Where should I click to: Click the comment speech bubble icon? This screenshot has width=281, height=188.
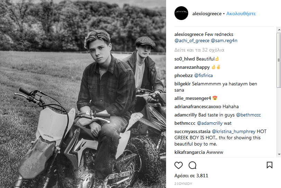coord(192,165)
